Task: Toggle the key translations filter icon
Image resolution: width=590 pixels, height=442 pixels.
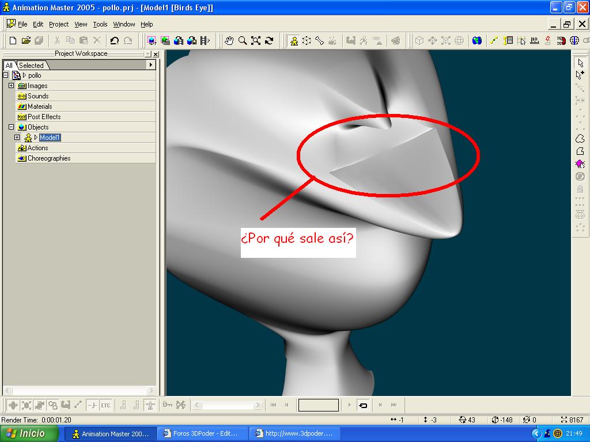Action: click(13, 405)
